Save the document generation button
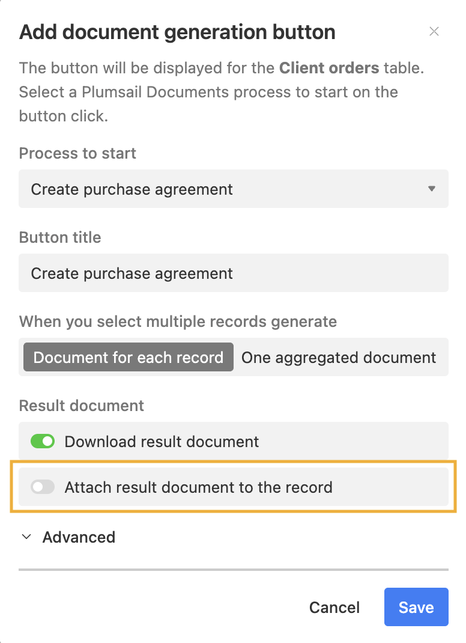Image resolution: width=466 pixels, height=643 pixels. tap(416, 607)
